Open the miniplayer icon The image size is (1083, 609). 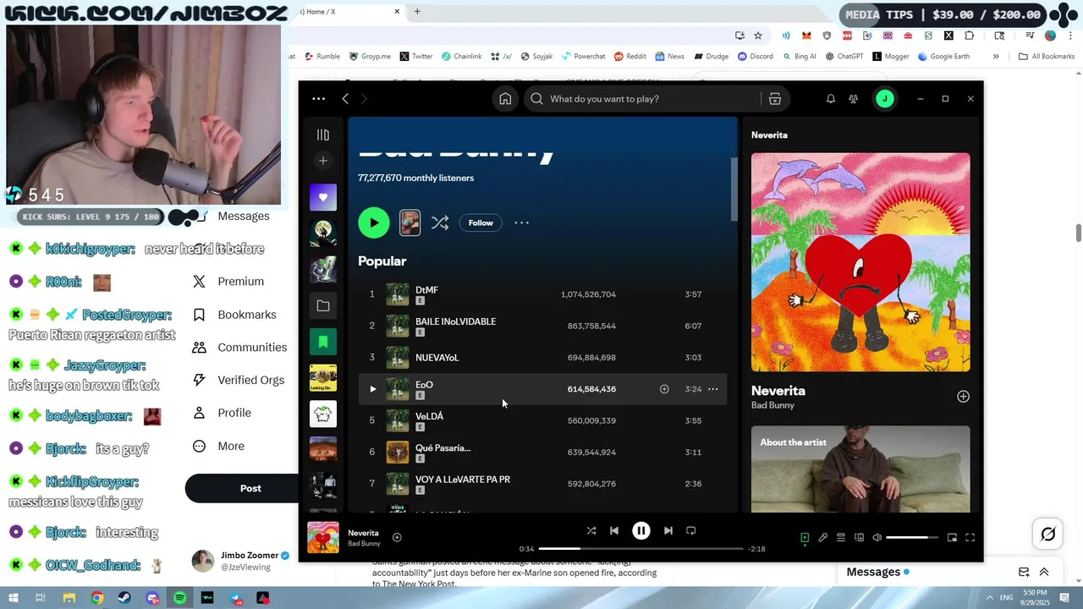coord(952,537)
